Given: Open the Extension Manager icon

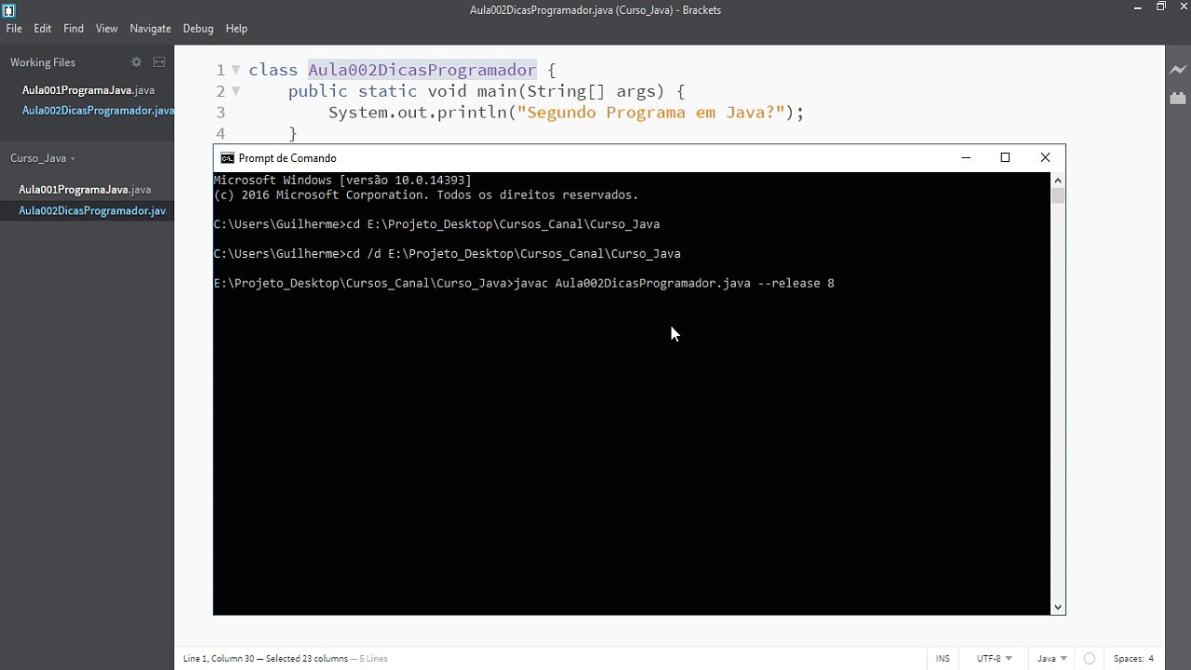Looking at the screenshot, I should 1178,98.
